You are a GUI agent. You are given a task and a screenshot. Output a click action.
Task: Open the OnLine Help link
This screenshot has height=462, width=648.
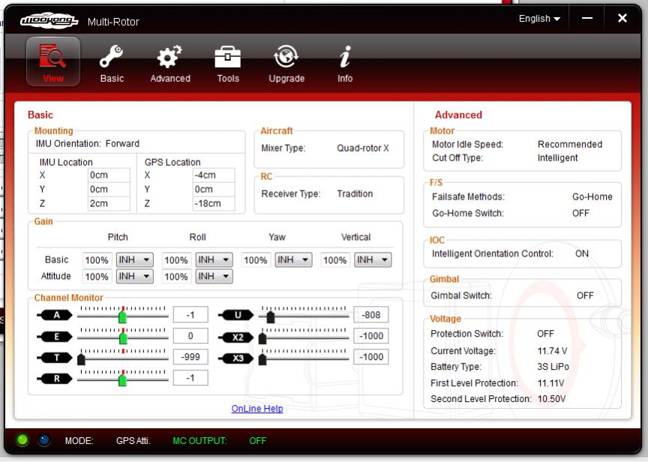point(257,409)
